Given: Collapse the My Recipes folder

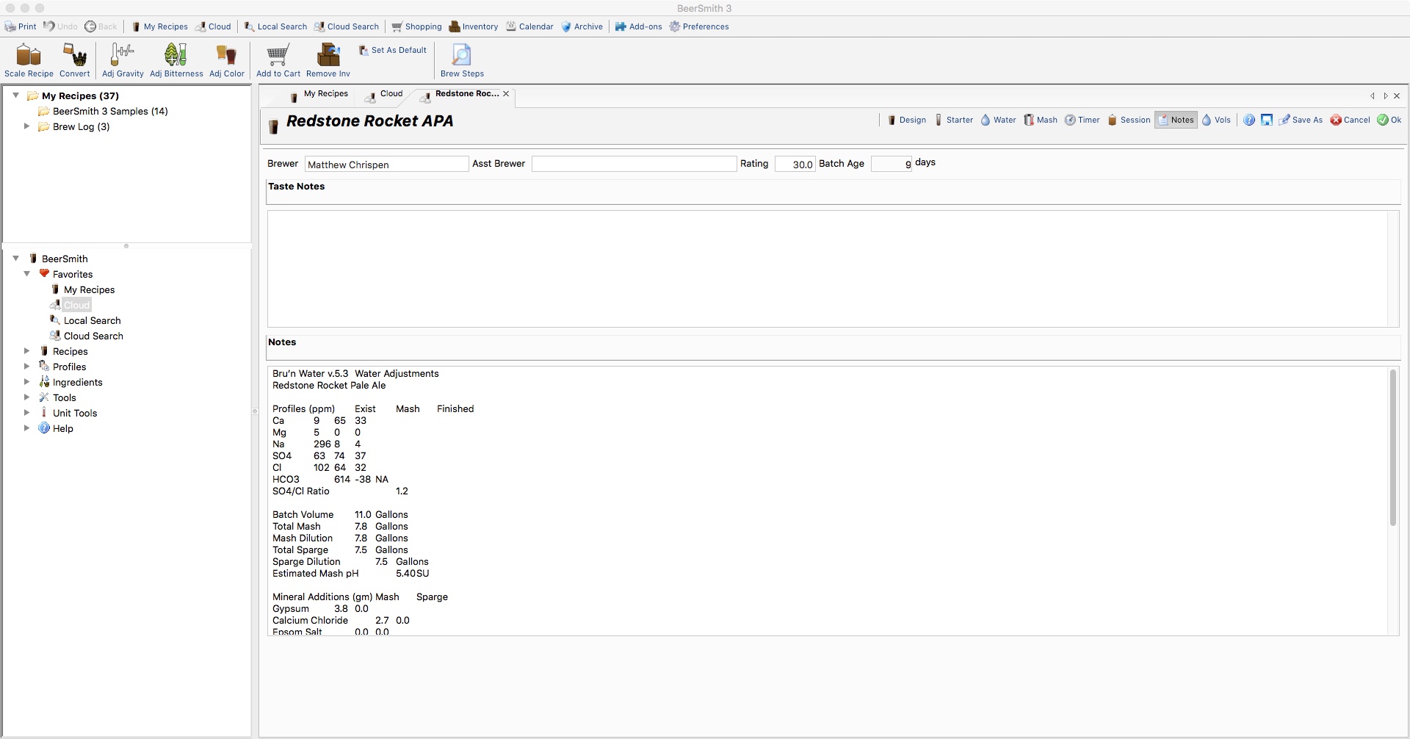Looking at the screenshot, I should click(x=16, y=95).
